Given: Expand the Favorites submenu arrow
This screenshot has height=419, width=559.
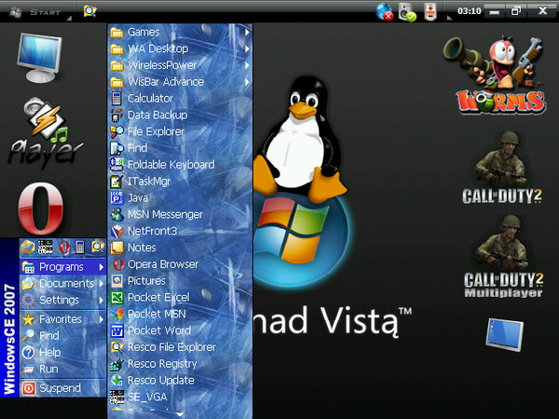Looking at the screenshot, I should (x=102, y=319).
